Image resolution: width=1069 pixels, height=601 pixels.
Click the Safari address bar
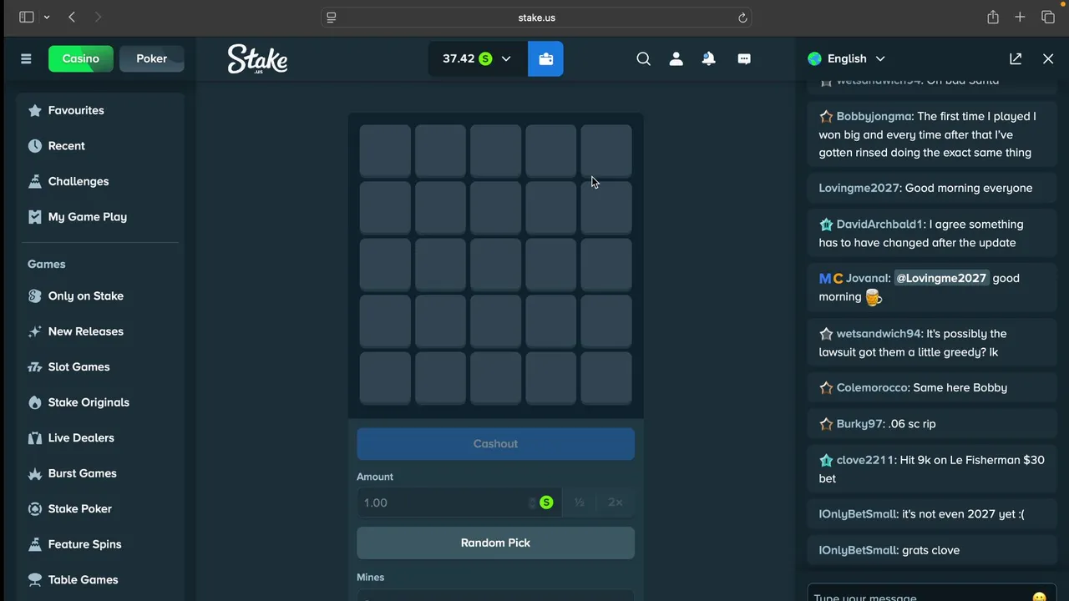coord(536,18)
